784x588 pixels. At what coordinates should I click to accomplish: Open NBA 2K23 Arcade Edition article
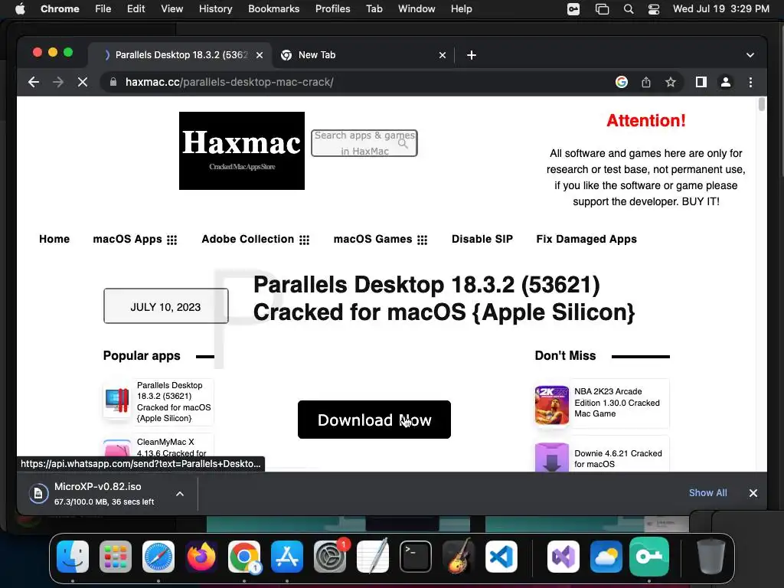tap(616, 403)
